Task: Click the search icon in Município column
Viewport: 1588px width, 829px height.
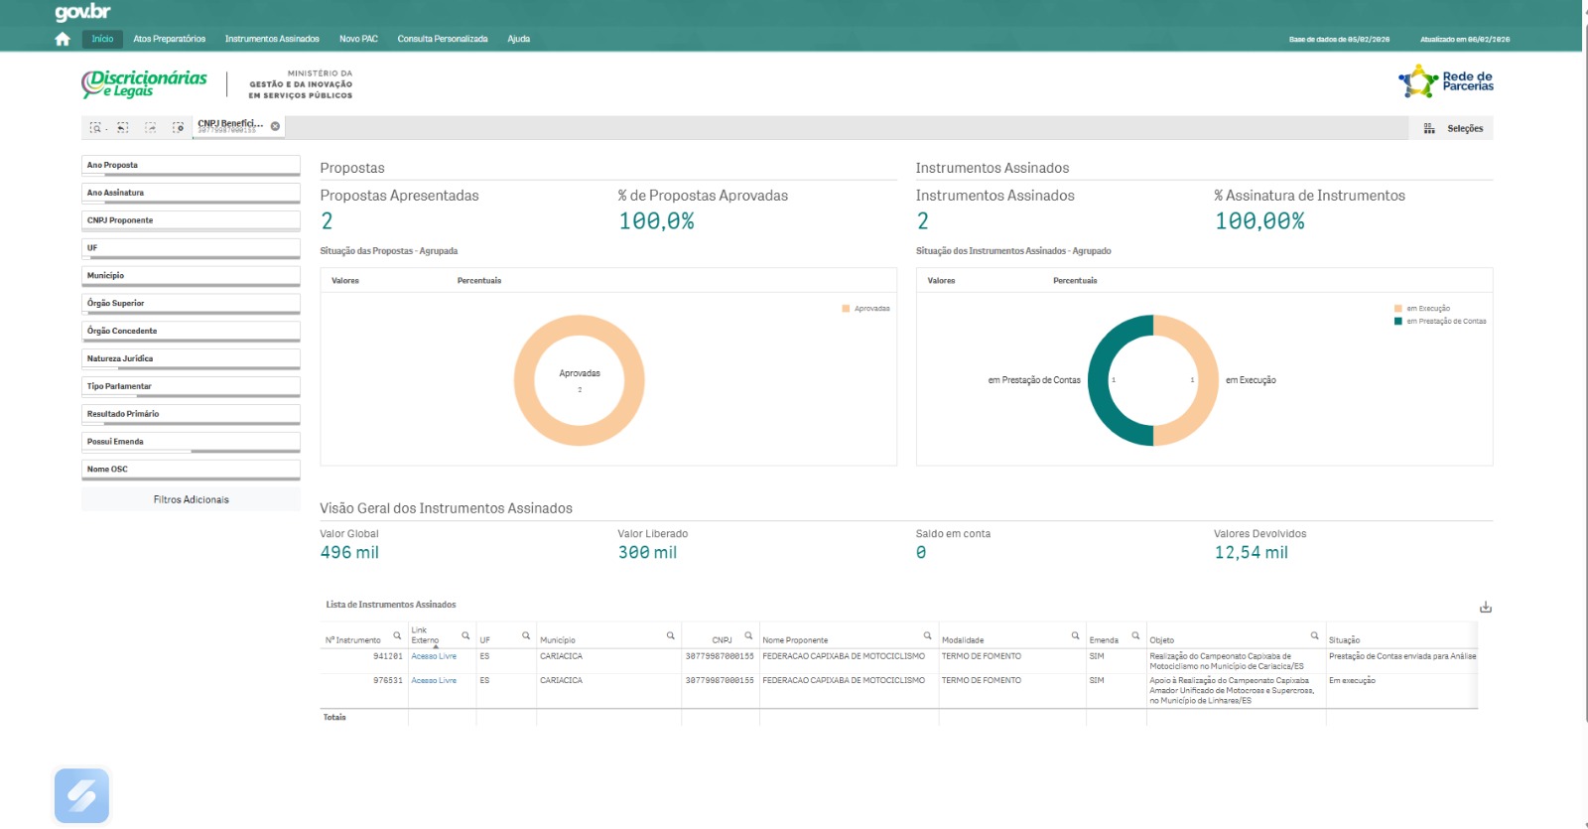Action: [x=670, y=635]
